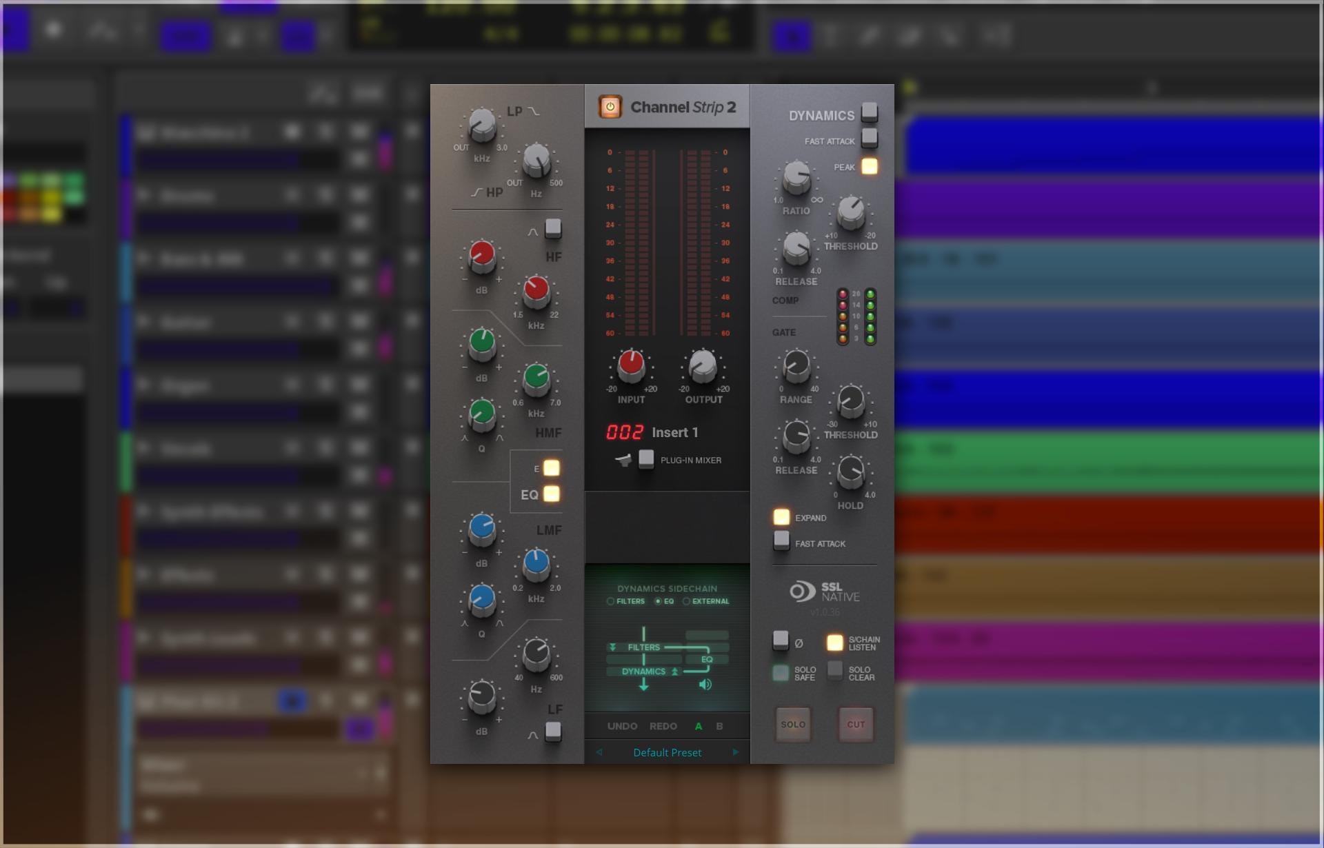Toggle the Channel Strip 2 power button
1324x848 pixels.
(x=610, y=107)
